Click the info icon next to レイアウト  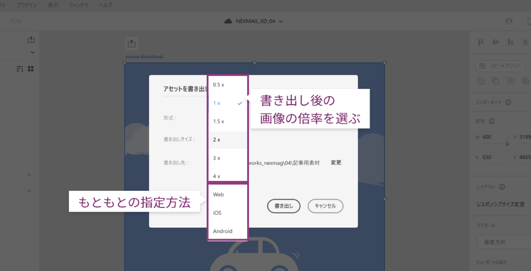pos(502,187)
